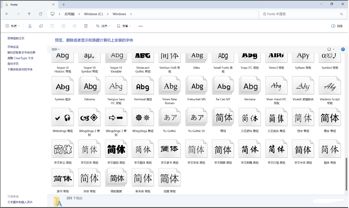The image size is (349, 208).
Task: Select the 黑体 常规 font icon
Action: [x=330, y=117]
